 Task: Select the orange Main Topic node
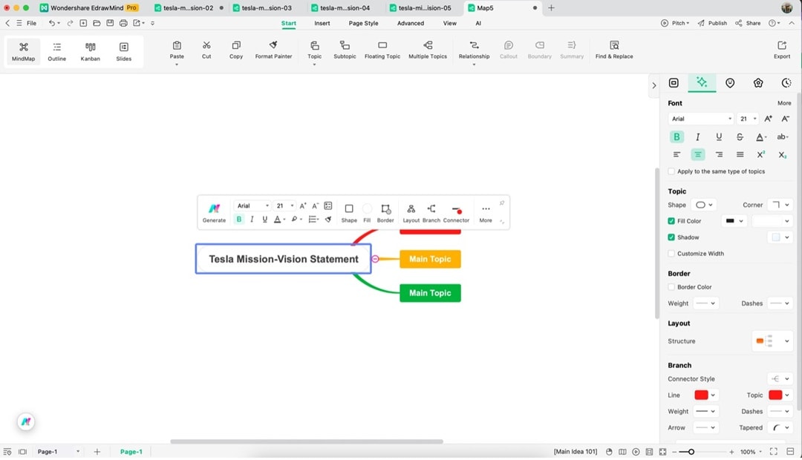point(430,259)
